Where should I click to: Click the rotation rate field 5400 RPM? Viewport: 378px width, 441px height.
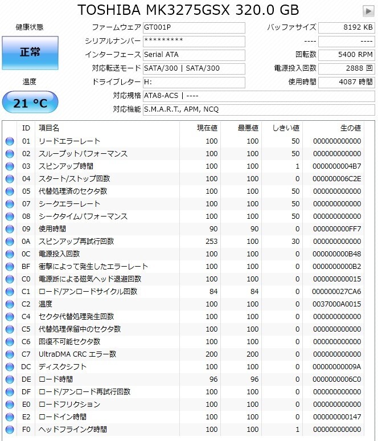point(347,55)
